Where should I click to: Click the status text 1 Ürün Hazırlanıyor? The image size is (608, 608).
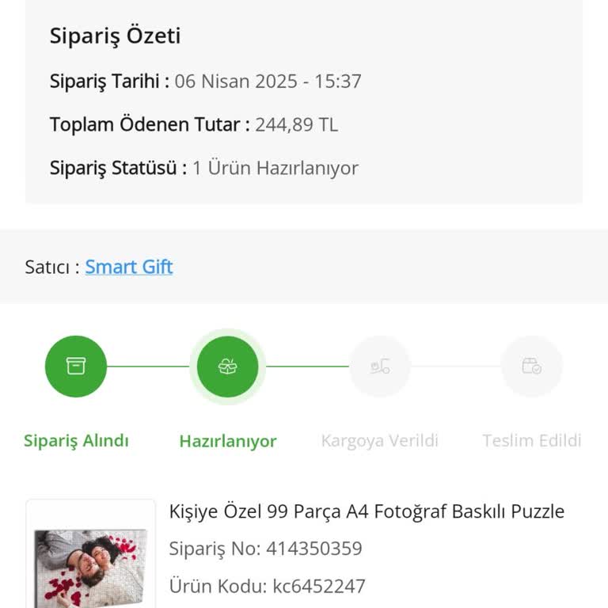(275, 168)
